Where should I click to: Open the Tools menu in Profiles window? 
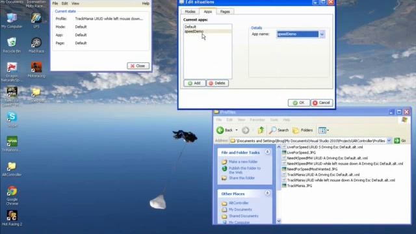274,120
